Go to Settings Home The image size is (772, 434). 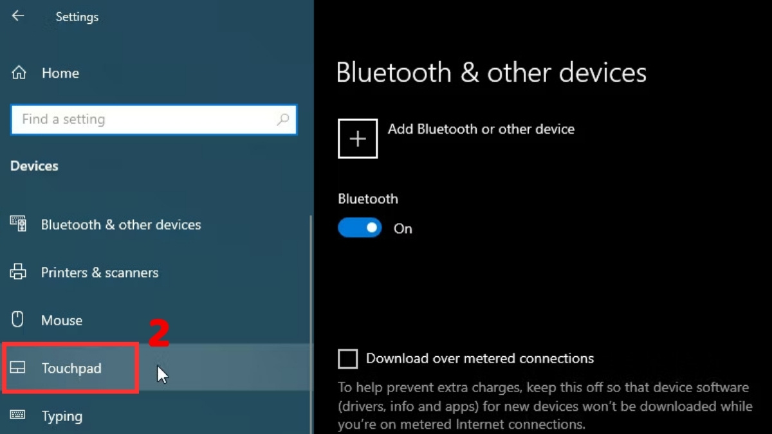(x=60, y=73)
